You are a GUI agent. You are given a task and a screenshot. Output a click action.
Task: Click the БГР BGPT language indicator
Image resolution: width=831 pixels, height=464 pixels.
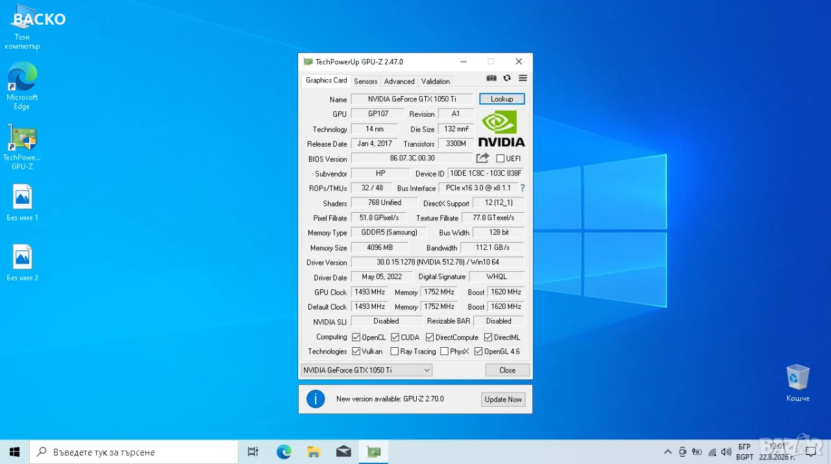point(745,452)
